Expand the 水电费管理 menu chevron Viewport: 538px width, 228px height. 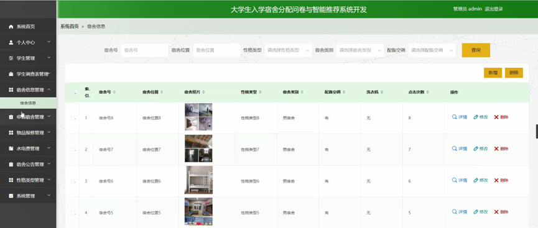[x=49, y=148]
